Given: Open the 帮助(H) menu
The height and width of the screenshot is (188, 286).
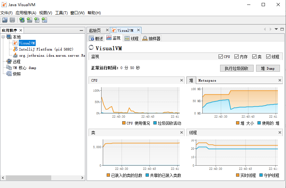Looking at the screenshot, I should 94,13.
